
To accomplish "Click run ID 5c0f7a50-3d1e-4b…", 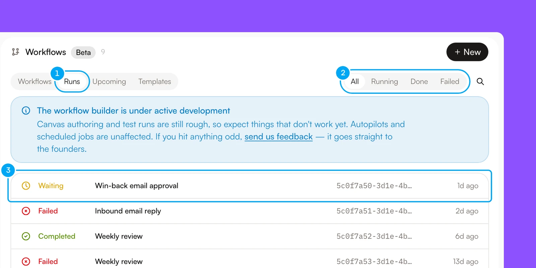I will click(374, 186).
